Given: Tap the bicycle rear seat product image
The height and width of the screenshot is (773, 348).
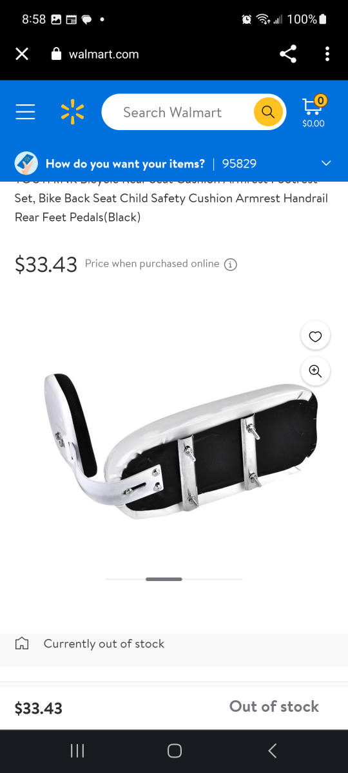Looking at the screenshot, I should [x=182, y=444].
